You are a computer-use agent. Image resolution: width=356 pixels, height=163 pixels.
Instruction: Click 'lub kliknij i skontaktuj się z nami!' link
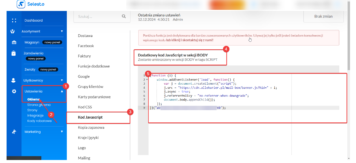coord(190,40)
